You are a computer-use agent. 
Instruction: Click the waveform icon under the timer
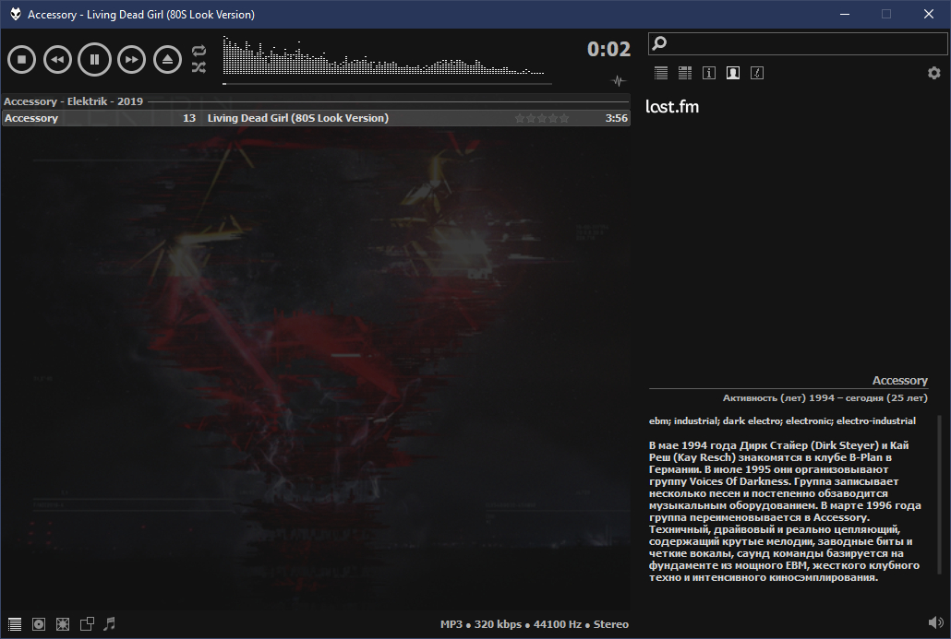click(618, 80)
